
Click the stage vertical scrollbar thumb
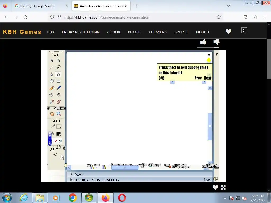click(210, 126)
